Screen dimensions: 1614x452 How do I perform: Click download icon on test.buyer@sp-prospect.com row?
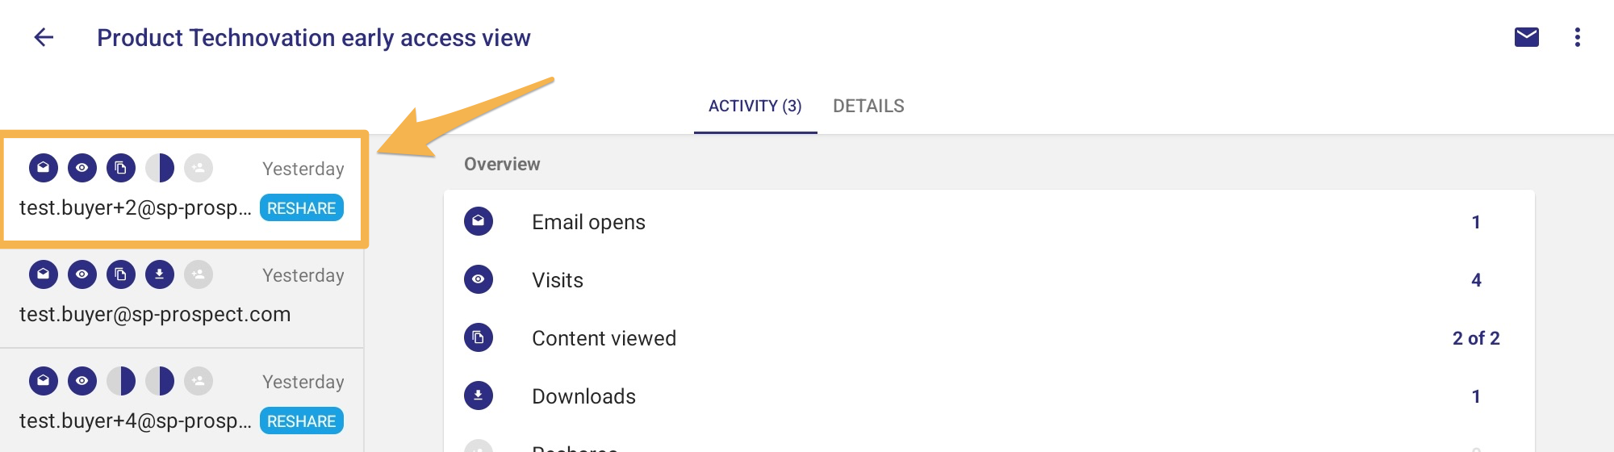coord(160,274)
